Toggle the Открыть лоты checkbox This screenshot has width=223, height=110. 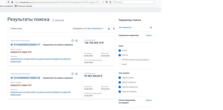tap(9, 28)
